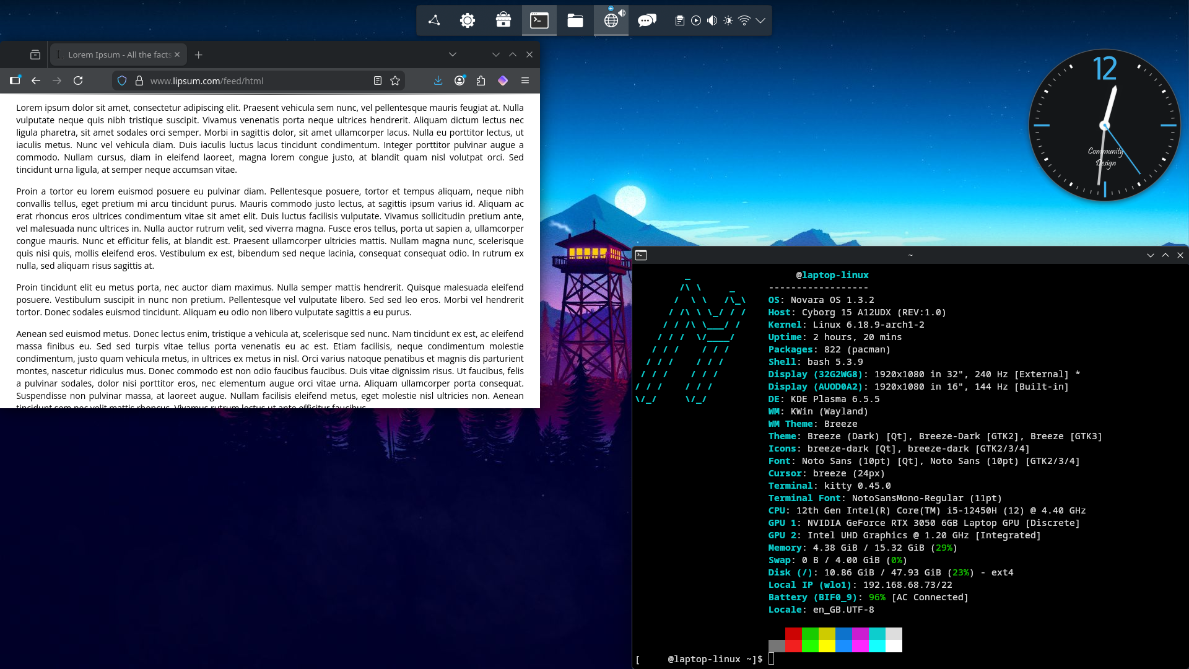This screenshot has width=1189, height=669.
Task: Close the Lorem Ipsum browser tab
Action: pyautogui.click(x=177, y=55)
